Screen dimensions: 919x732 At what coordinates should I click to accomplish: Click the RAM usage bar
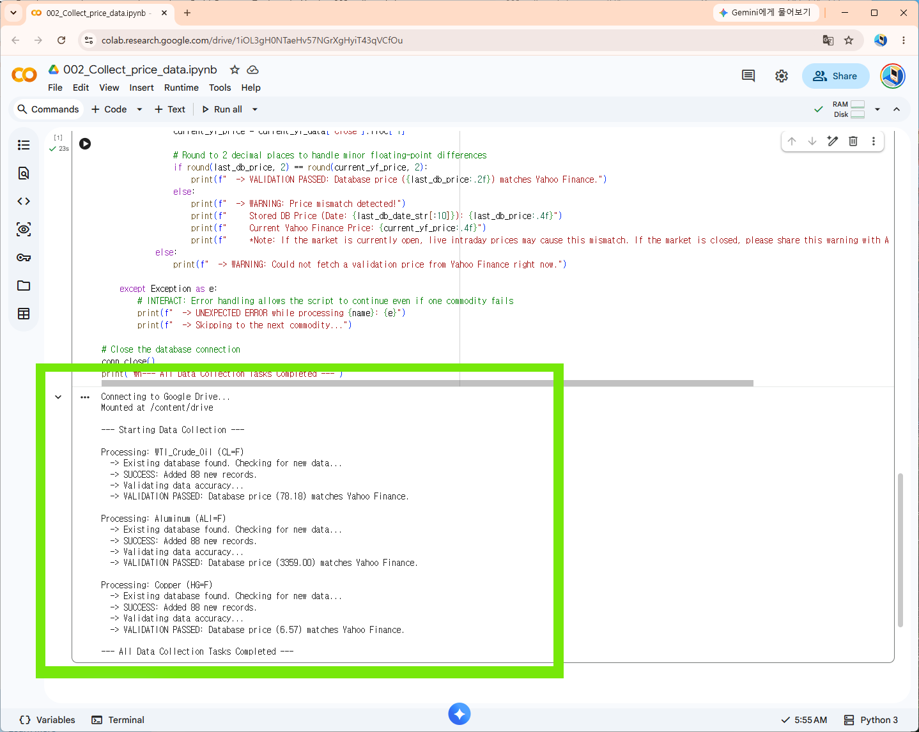[858, 104]
